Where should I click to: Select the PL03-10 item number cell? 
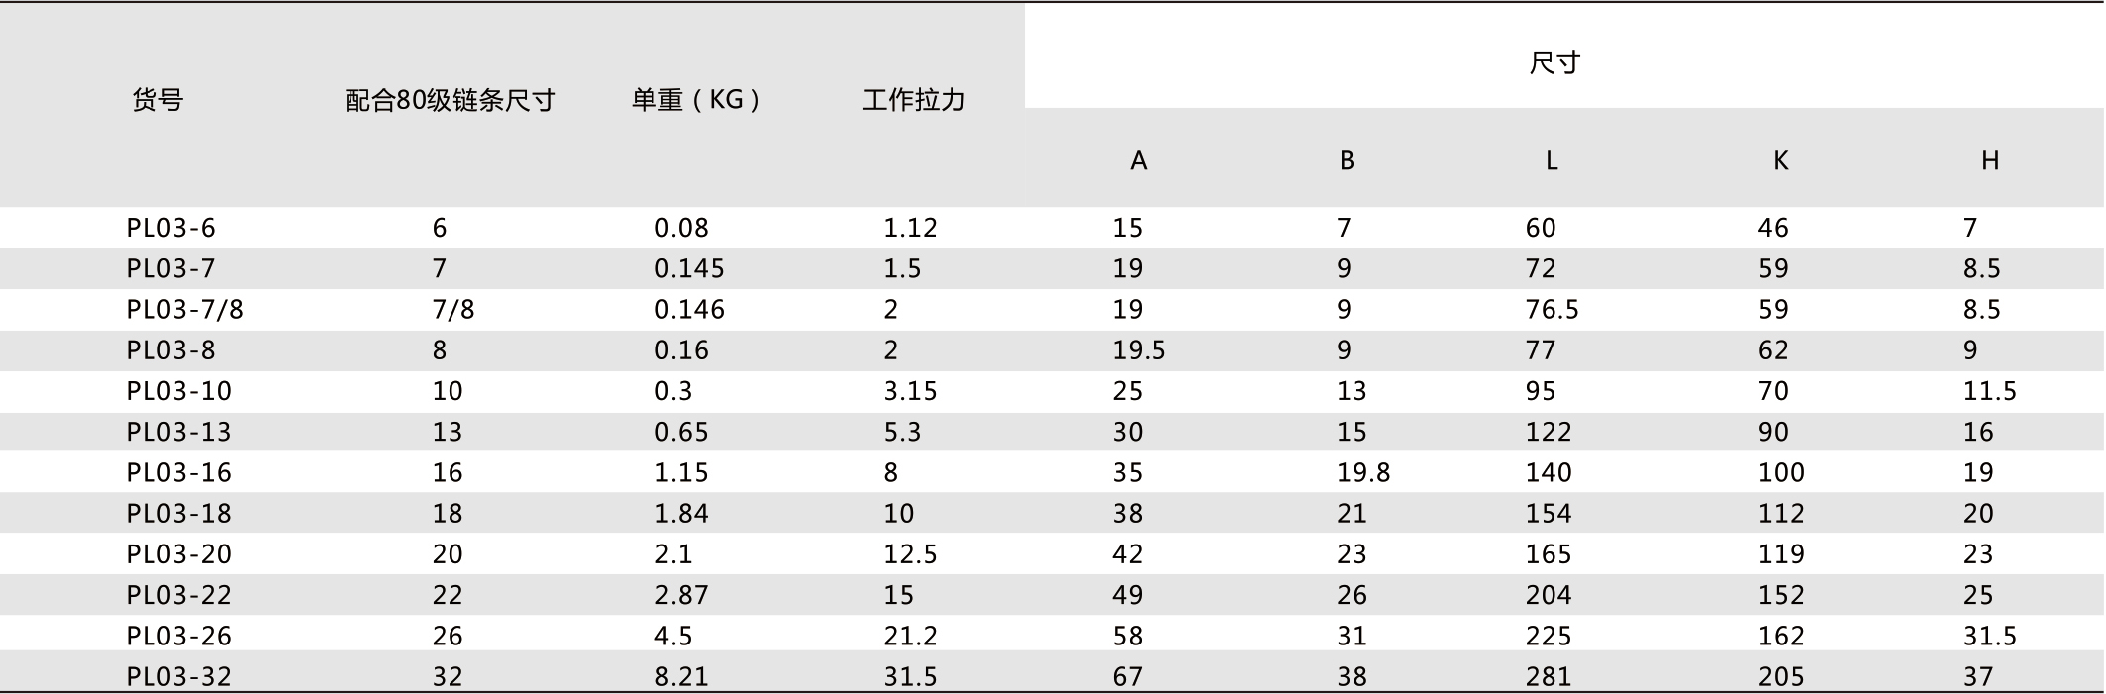178,391
